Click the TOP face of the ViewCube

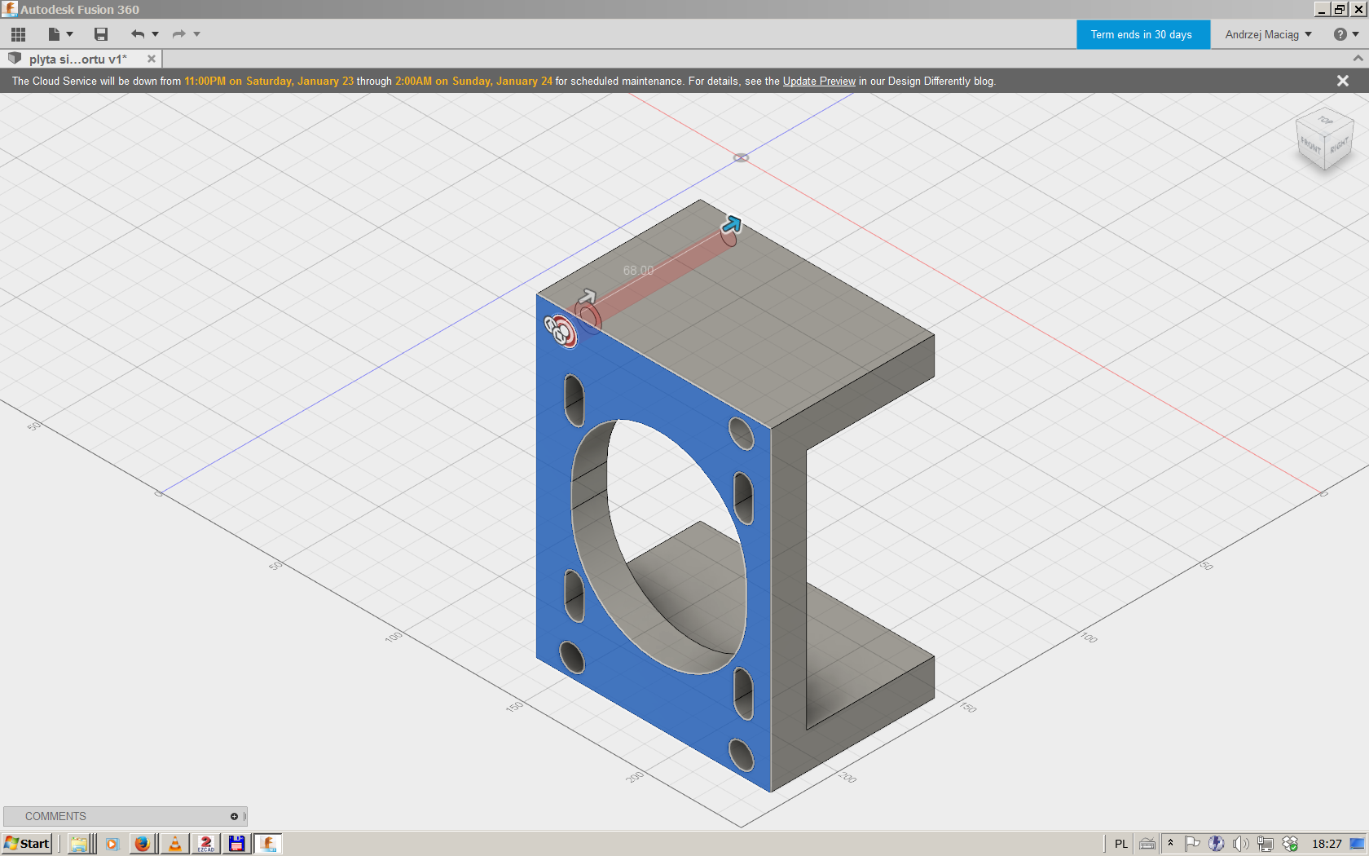(x=1326, y=120)
